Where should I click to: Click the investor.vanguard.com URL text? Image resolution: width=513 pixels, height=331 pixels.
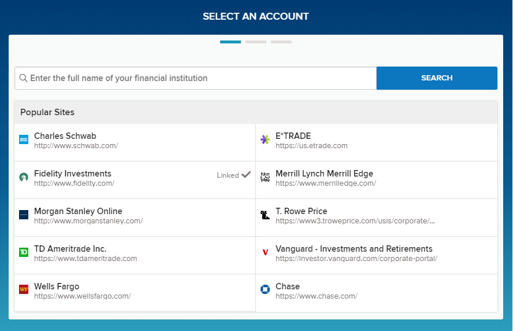point(356,259)
